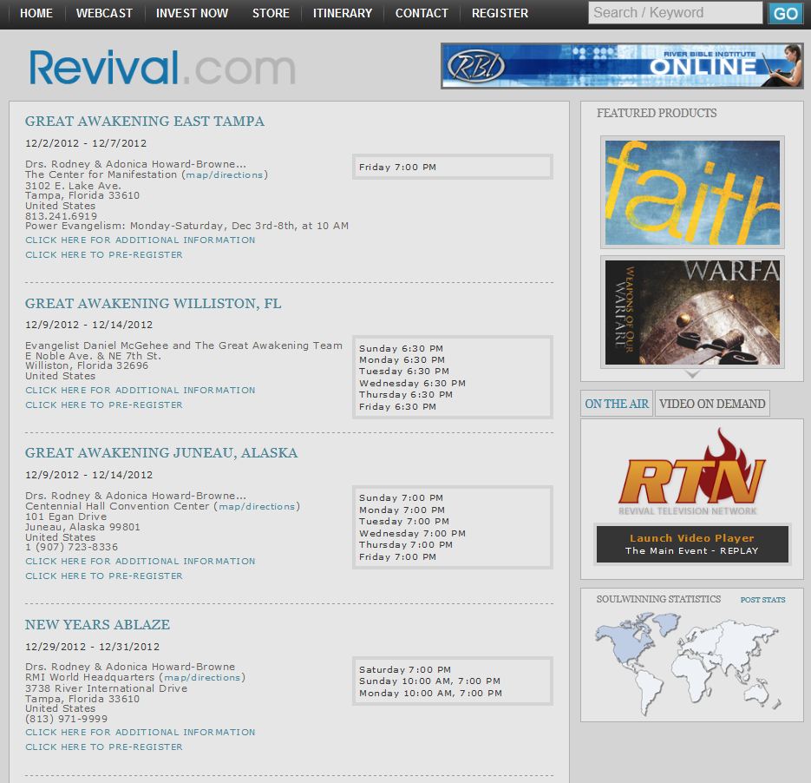Click the Revival.com logo
The image size is (811, 783).
click(x=162, y=68)
